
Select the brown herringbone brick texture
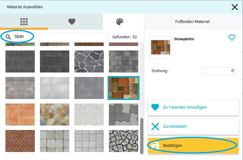point(20,141)
